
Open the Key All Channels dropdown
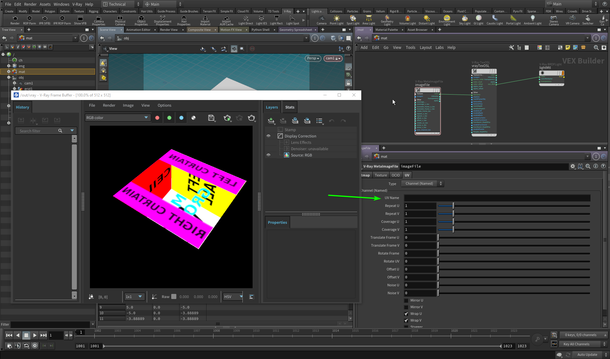click(584, 344)
